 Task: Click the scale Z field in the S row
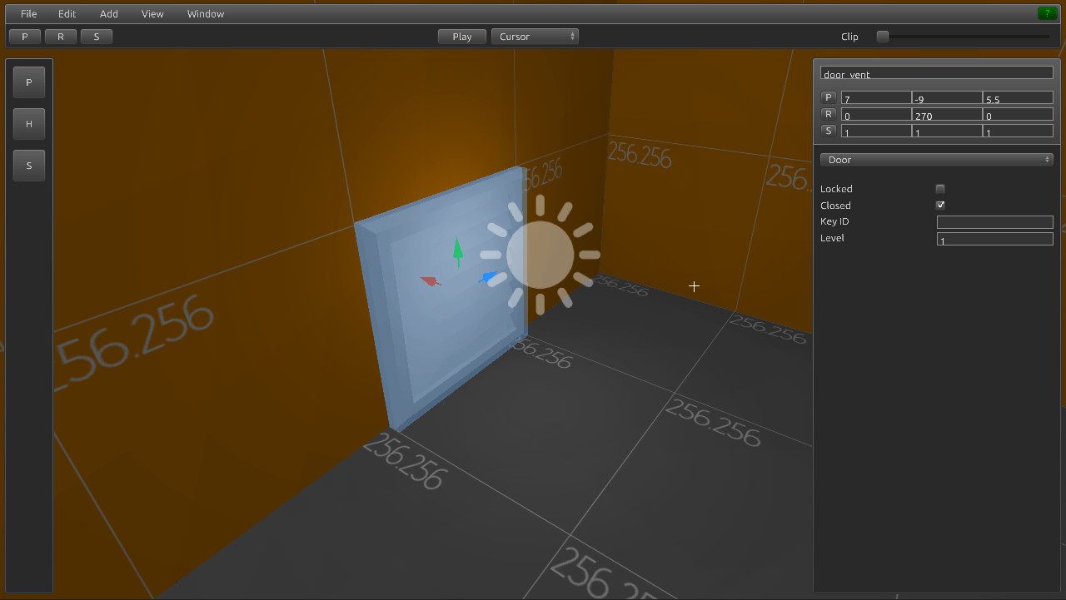click(1018, 131)
